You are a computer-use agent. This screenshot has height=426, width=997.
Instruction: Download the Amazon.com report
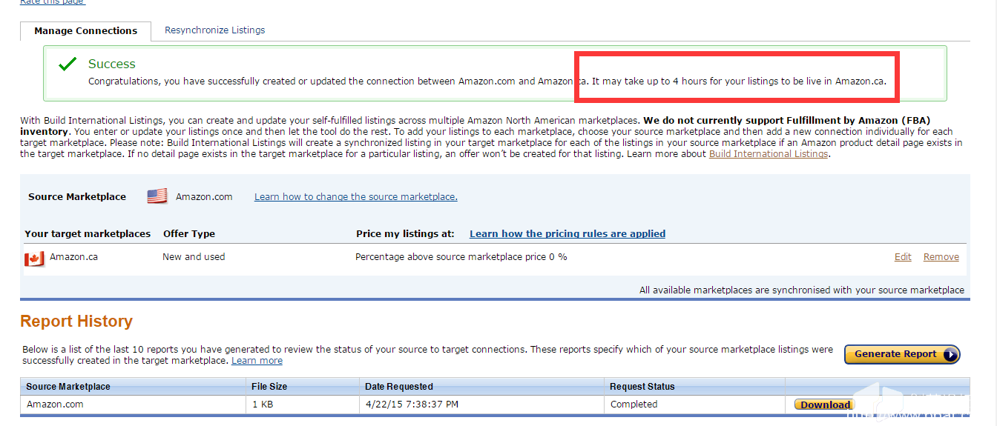825,405
